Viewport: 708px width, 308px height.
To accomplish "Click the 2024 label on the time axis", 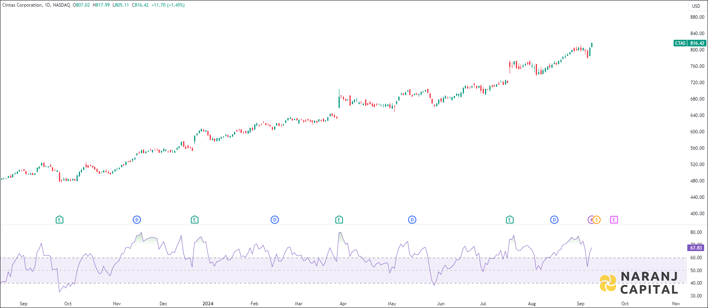I will [208, 304].
